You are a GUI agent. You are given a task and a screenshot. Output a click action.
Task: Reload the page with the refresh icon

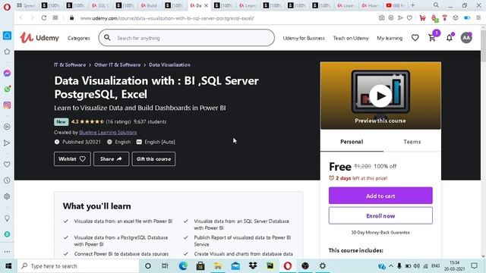pos(44,18)
